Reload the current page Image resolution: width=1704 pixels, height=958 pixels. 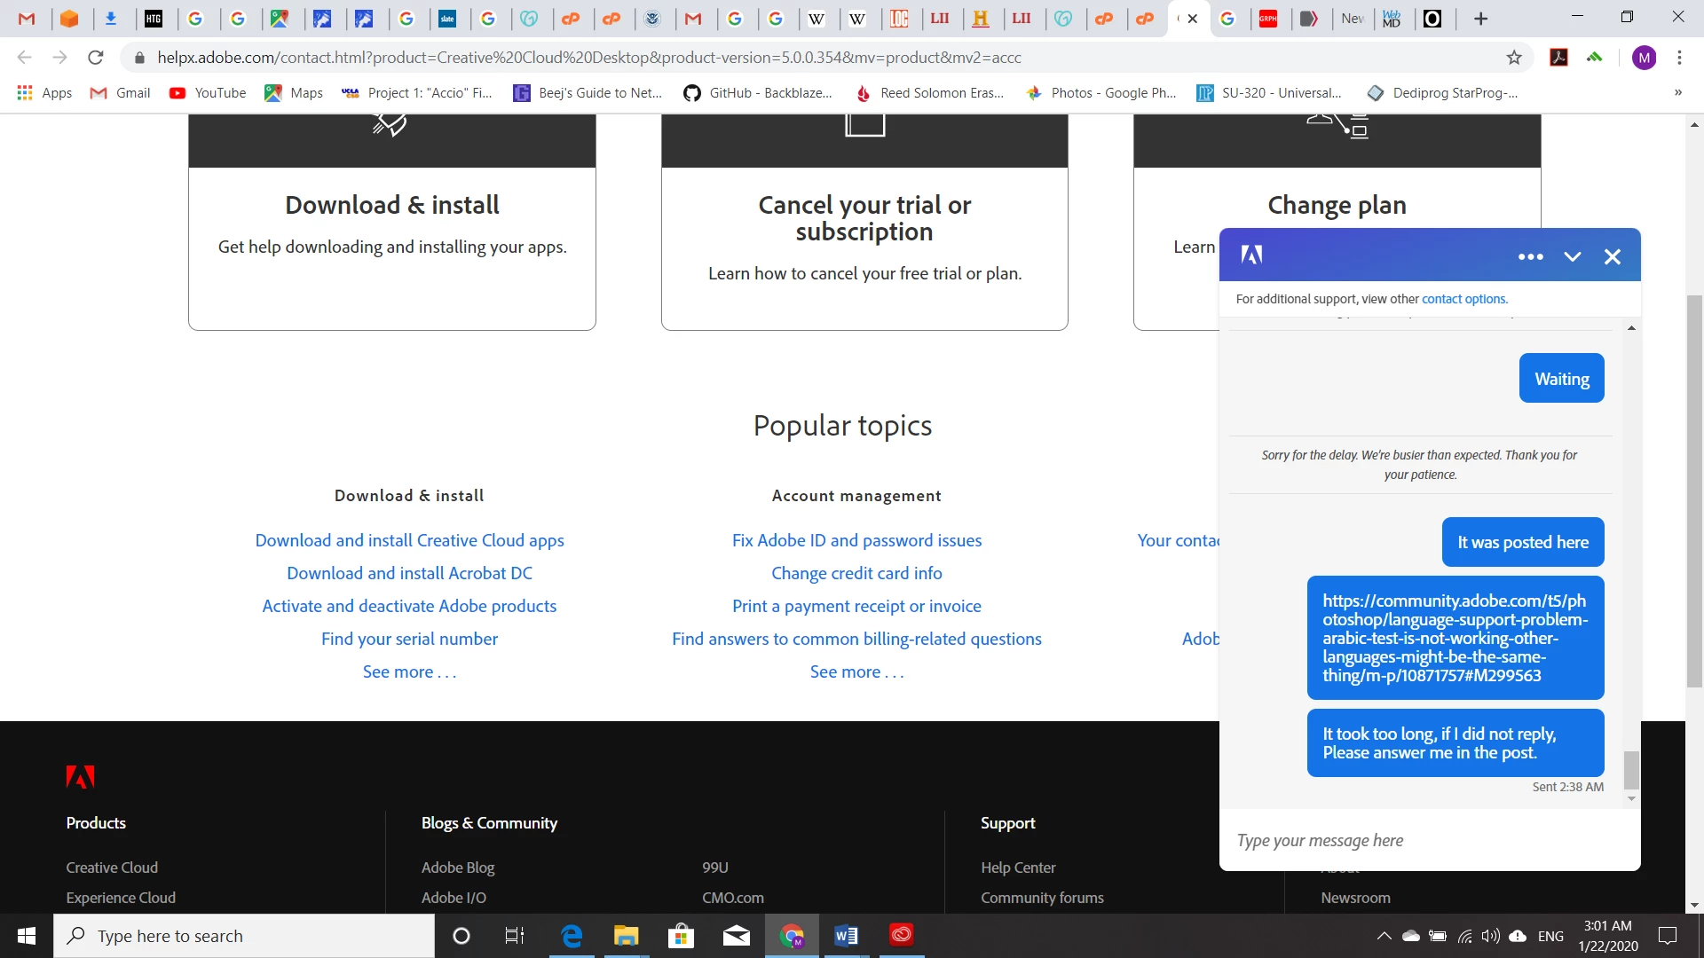coord(96,58)
